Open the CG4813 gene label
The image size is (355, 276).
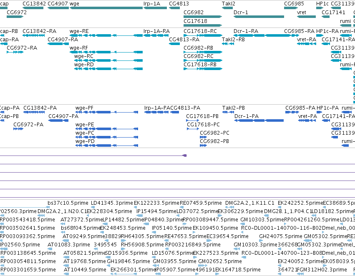point(179,4)
